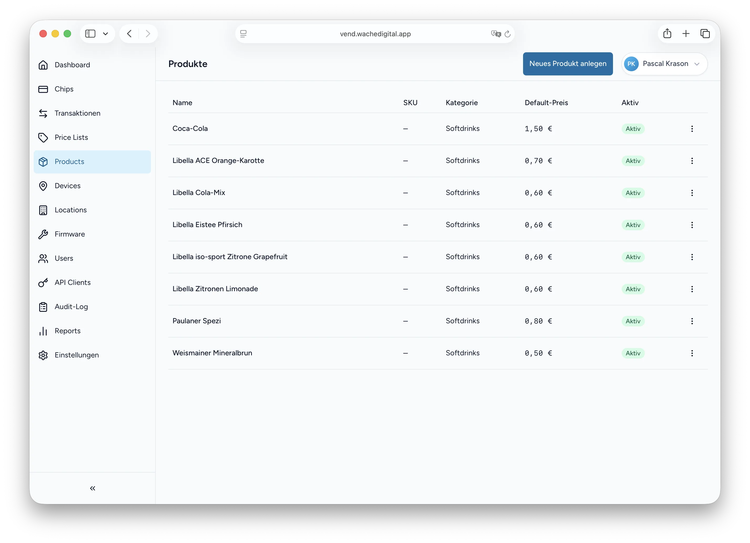Click Aktiv badge for Libella Cola-Mix
Viewport: 750px width, 543px height.
coord(633,193)
